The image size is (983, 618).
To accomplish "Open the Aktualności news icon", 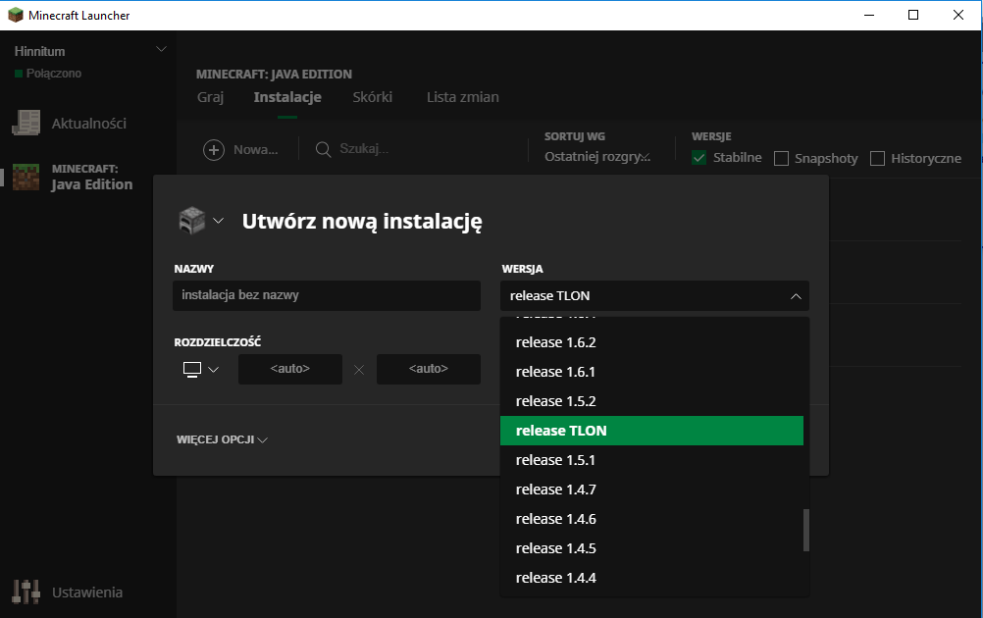I will pos(26,124).
